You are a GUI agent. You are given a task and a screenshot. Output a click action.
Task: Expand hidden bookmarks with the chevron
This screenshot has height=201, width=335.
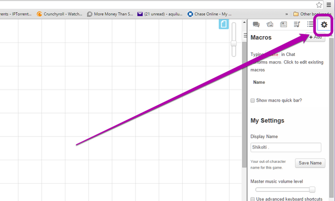pos(286,14)
